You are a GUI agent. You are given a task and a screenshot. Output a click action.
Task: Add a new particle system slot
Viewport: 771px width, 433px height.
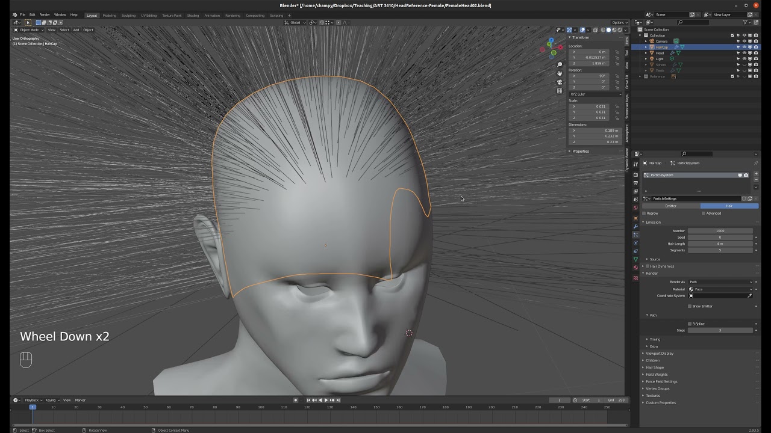[756, 173]
